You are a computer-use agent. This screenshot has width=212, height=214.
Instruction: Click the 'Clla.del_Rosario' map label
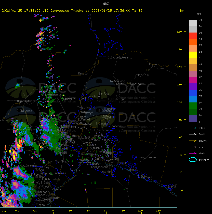click(x=120, y=57)
